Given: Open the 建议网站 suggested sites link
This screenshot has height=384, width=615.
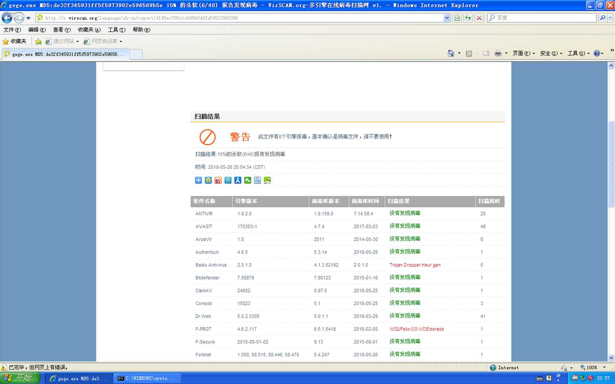Looking at the screenshot, I should (62, 41).
